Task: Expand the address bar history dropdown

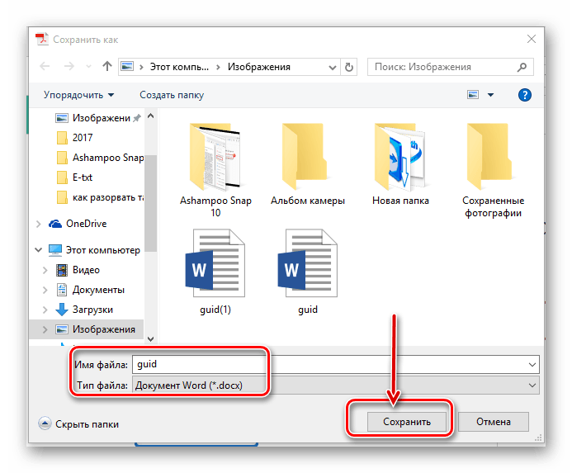Action: [x=332, y=67]
